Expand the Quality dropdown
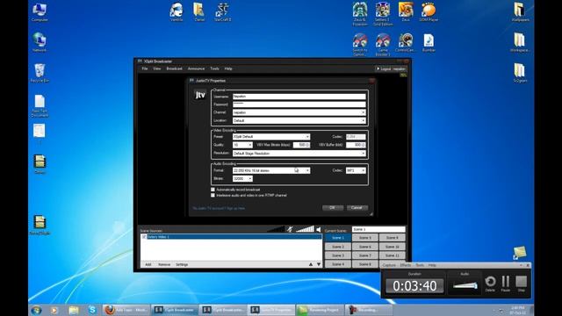 (249, 145)
